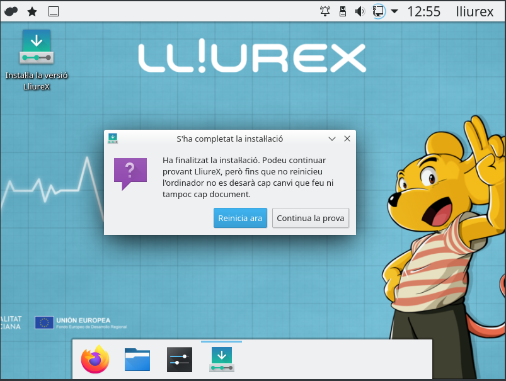Click the installer icon in dialog title bar
Image resolution: width=506 pixels, height=381 pixels.
click(x=113, y=139)
